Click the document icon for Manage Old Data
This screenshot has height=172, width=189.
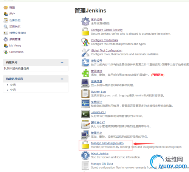pyautogui.click(x=85, y=166)
